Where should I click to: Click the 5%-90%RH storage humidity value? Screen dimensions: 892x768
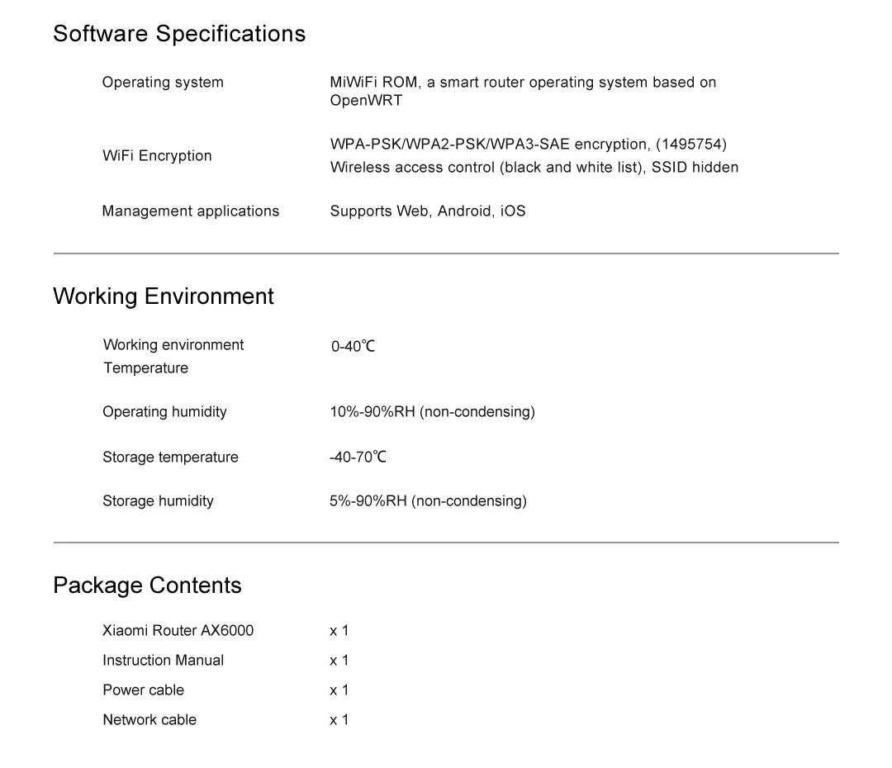428,501
